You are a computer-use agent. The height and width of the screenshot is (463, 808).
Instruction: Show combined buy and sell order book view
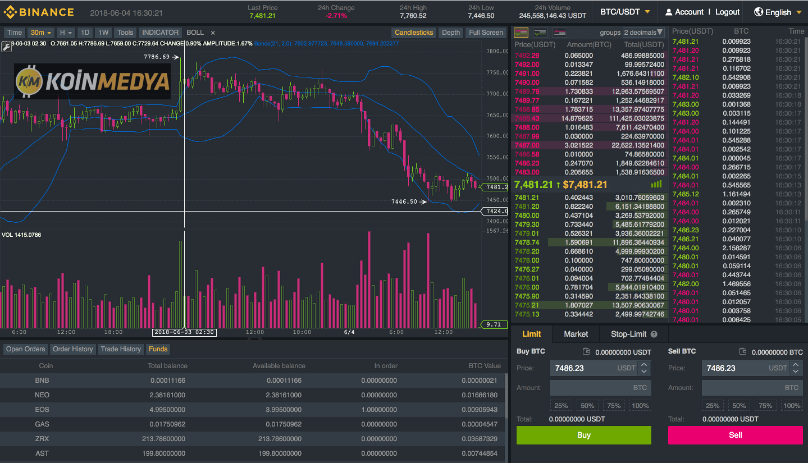click(x=521, y=33)
